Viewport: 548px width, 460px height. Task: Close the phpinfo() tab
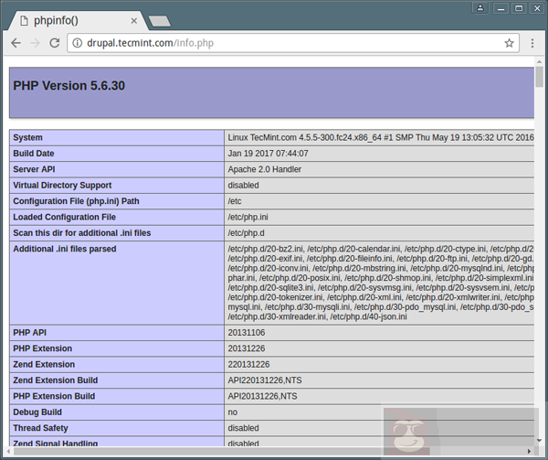point(134,21)
